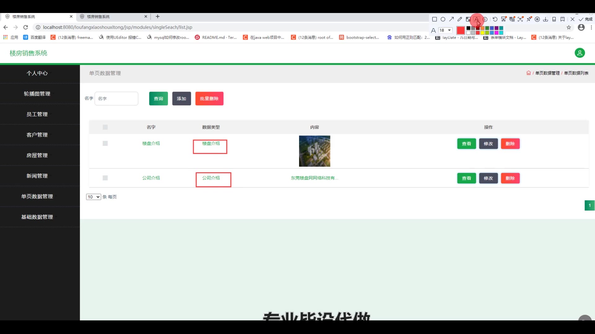Open 房屋管理 sidebar menu

pos(37,155)
